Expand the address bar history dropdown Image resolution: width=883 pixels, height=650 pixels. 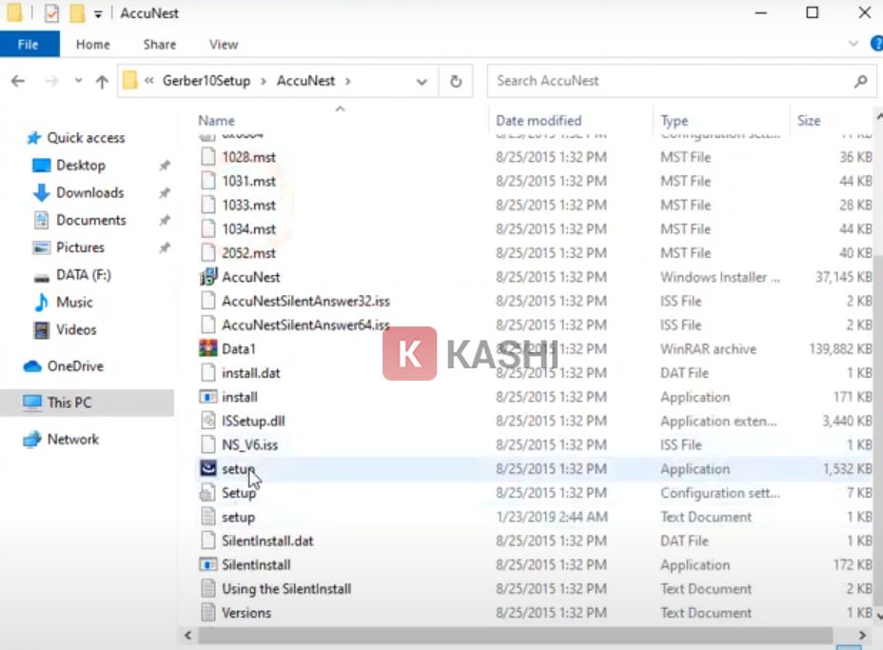coord(422,82)
